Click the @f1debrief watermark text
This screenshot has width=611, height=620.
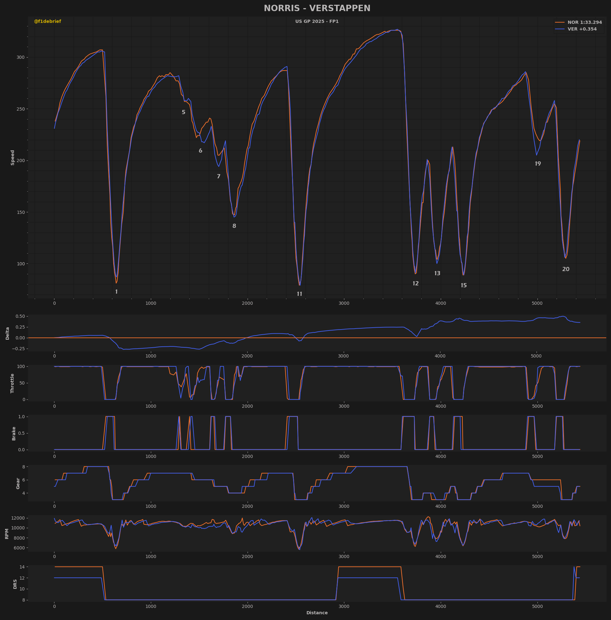pos(47,22)
